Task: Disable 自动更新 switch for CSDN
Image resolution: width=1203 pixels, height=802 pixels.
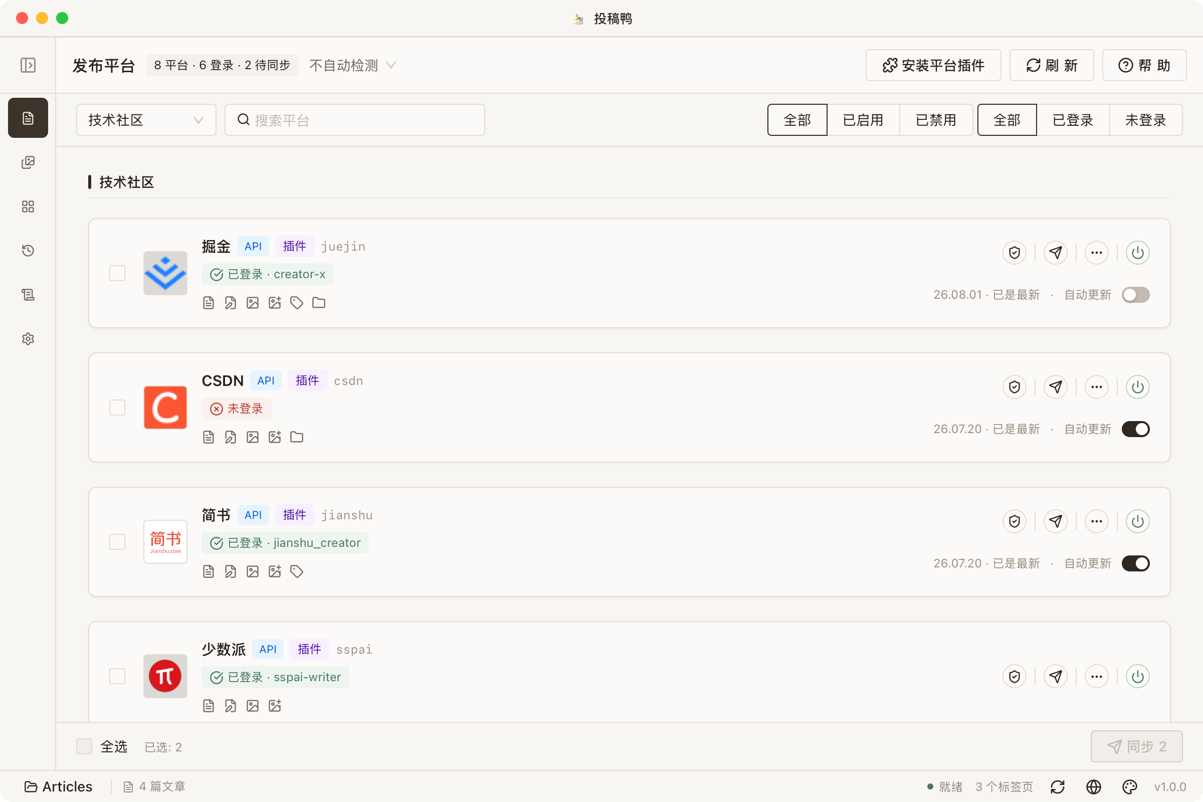Action: pyautogui.click(x=1135, y=429)
